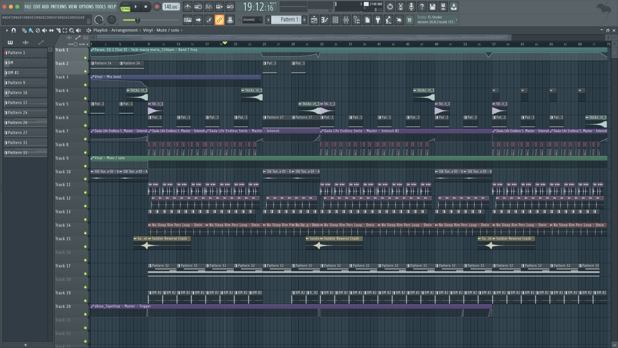Toggle playlist auto-scrolling arrow

pyautogui.click(x=198, y=20)
